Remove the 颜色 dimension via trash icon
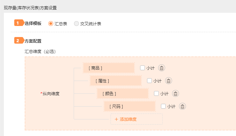This screenshot has width=236, height=136. point(175,94)
